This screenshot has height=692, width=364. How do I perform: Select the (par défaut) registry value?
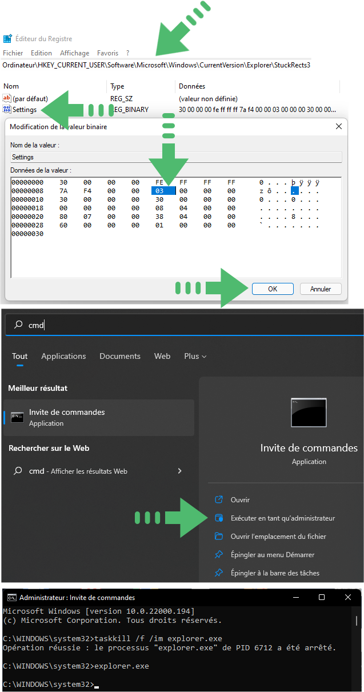[x=30, y=99]
